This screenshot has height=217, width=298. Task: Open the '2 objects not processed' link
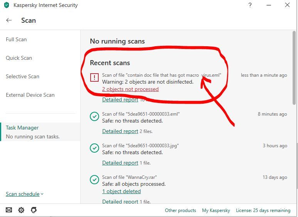(x=130, y=89)
